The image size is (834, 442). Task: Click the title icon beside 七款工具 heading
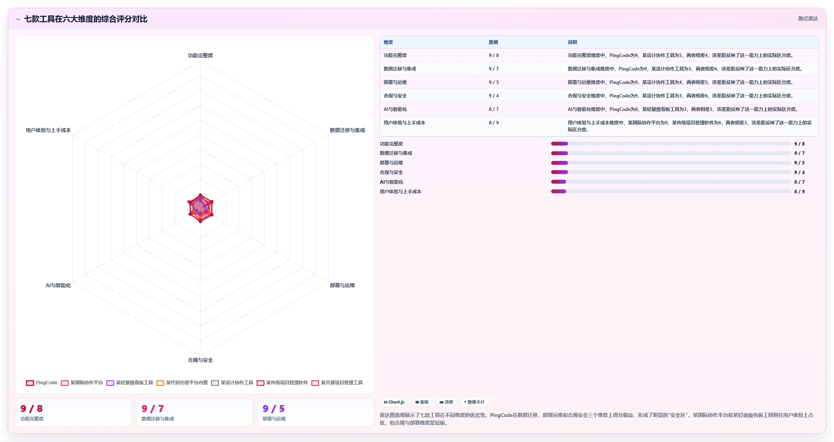(x=18, y=19)
